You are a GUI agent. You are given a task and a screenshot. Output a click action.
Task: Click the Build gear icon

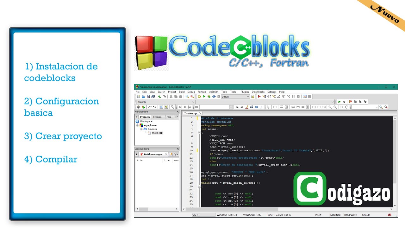click(199, 97)
